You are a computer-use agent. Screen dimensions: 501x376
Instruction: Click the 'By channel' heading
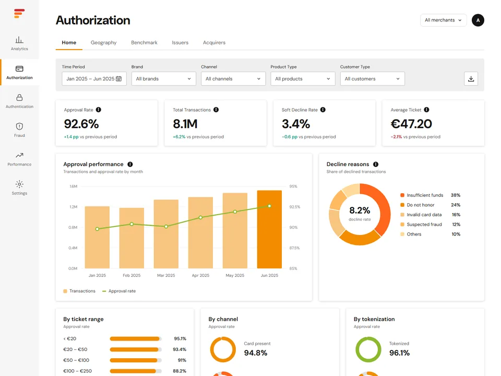click(223, 319)
